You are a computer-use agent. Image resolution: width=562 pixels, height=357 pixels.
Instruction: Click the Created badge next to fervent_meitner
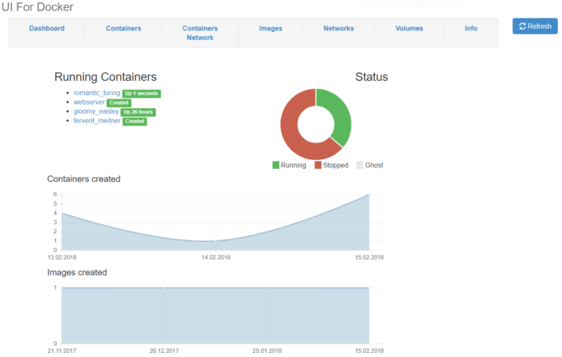(134, 122)
